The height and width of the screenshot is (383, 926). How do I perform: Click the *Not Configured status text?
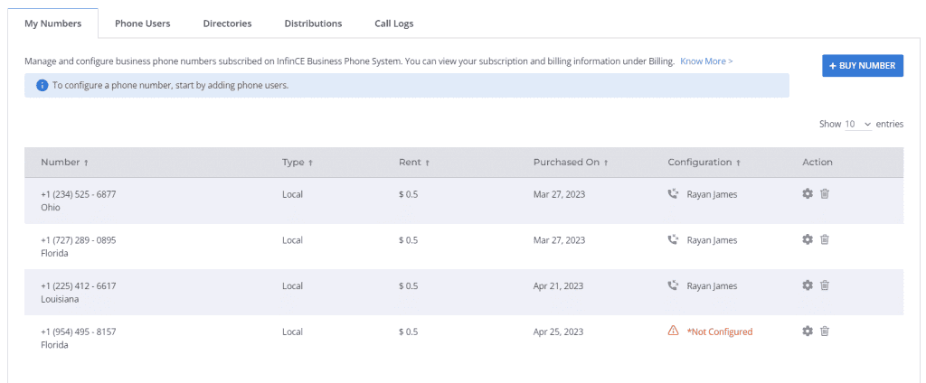[x=719, y=332]
